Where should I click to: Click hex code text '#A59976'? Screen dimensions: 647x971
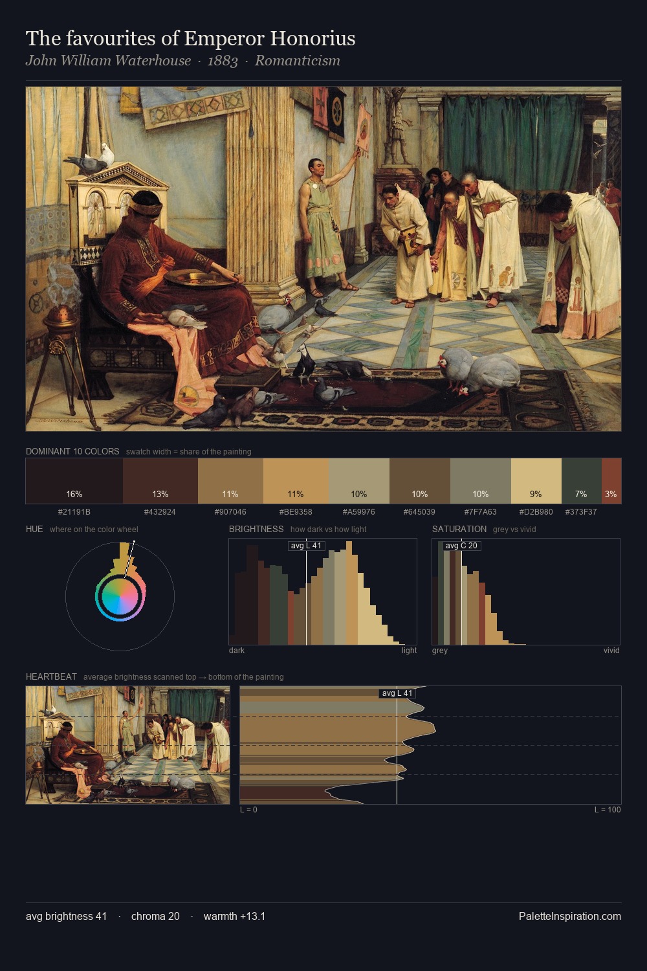pos(359,511)
